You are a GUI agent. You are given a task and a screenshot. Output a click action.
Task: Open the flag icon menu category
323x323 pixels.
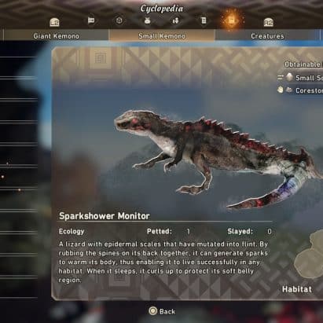pyautogui.click(x=91, y=20)
